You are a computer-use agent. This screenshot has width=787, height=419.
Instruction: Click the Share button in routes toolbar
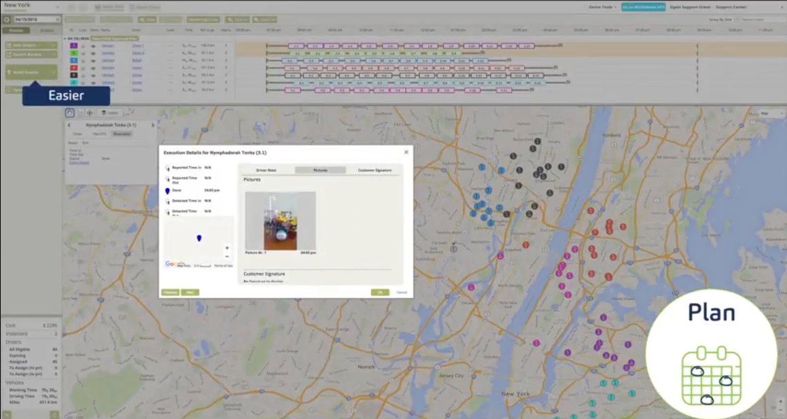point(147,20)
